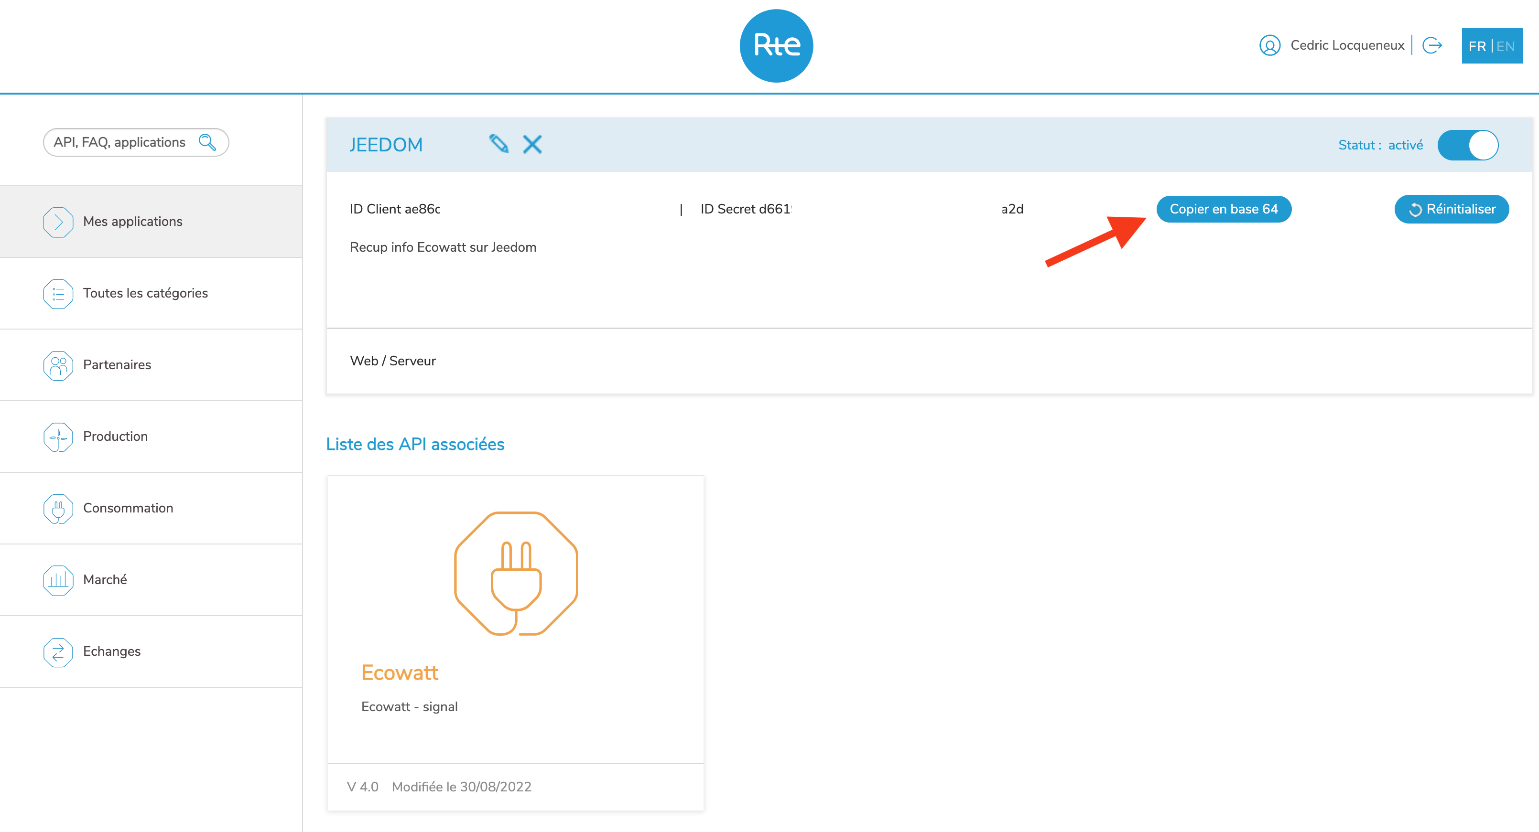
Task: Click the Statut : activé label
Action: click(1380, 145)
